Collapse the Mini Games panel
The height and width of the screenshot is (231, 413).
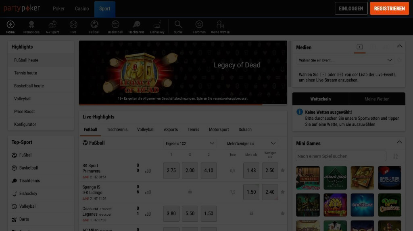399,142
